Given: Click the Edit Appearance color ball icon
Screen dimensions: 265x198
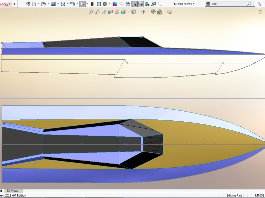Looking at the screenshot, I should (153, 12).
